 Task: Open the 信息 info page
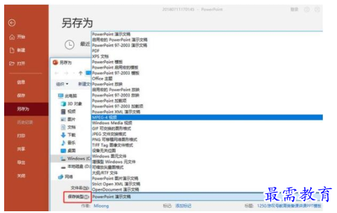[21, 82]
